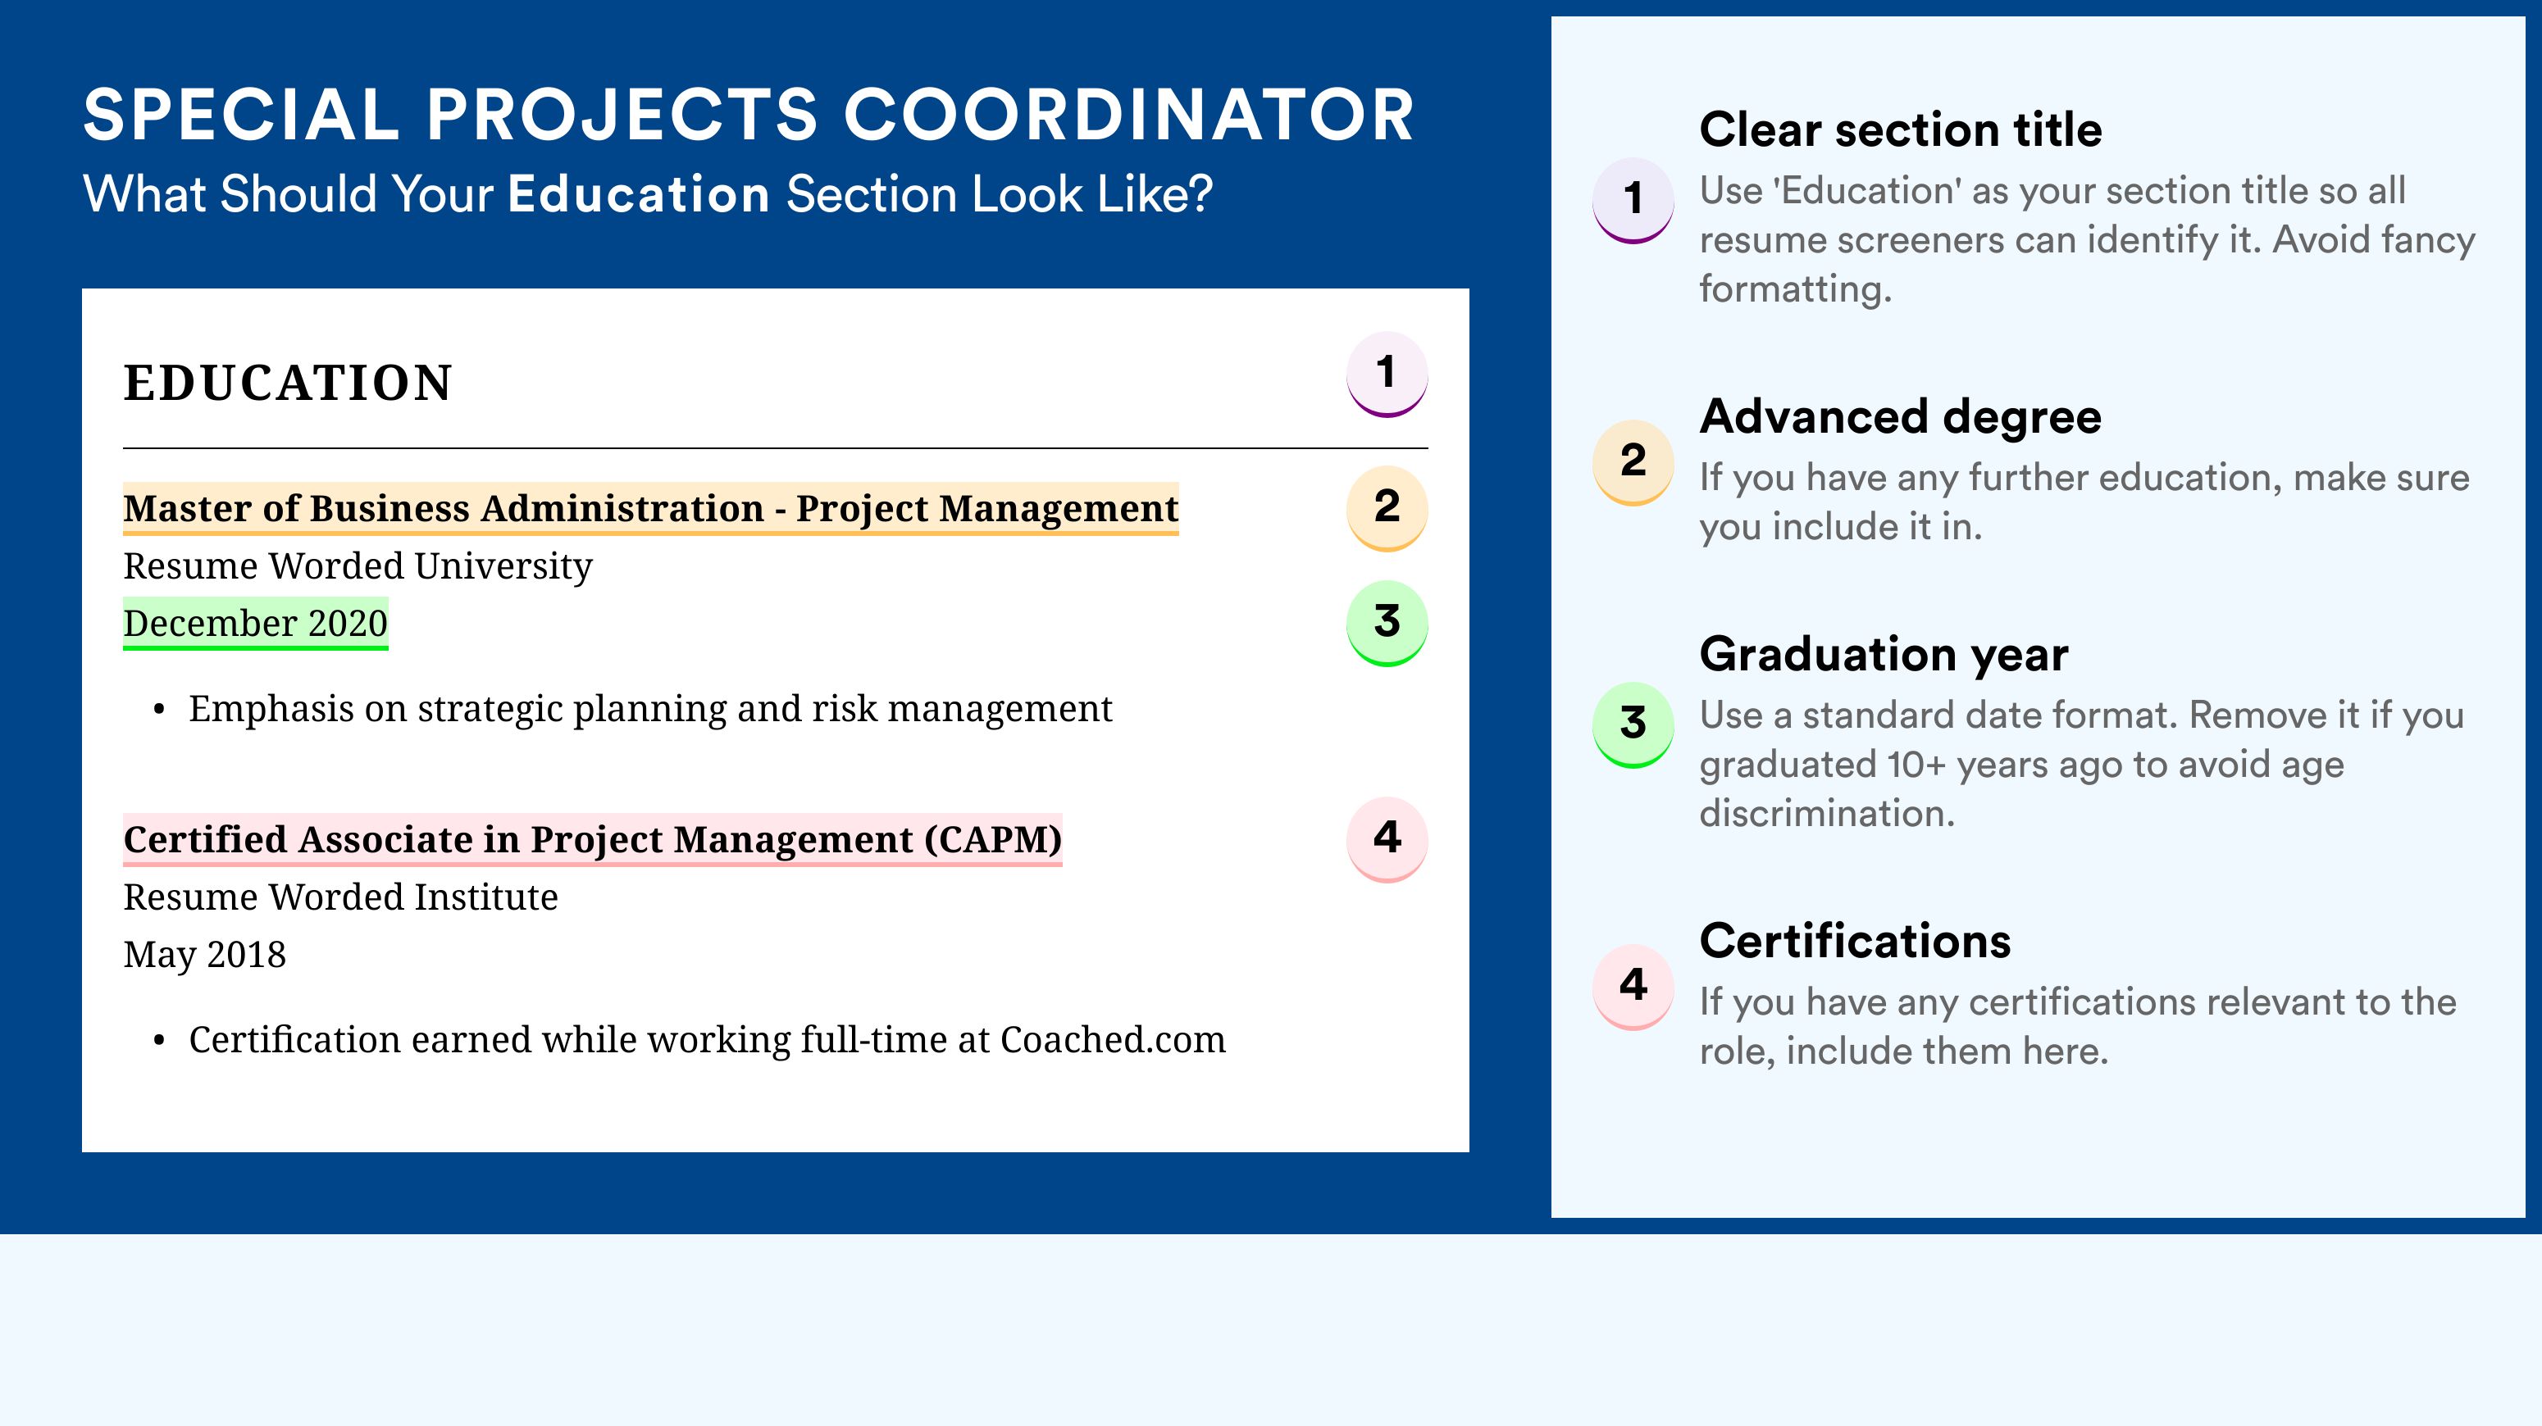Click the pink number 4 badge in resume
This screenshot has width=2542, height=1426.
tap(1387, 839)
